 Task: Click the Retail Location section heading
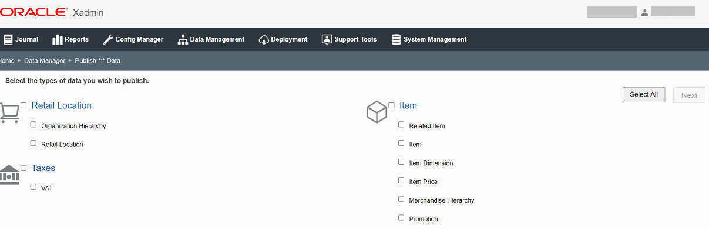[62, 105]
